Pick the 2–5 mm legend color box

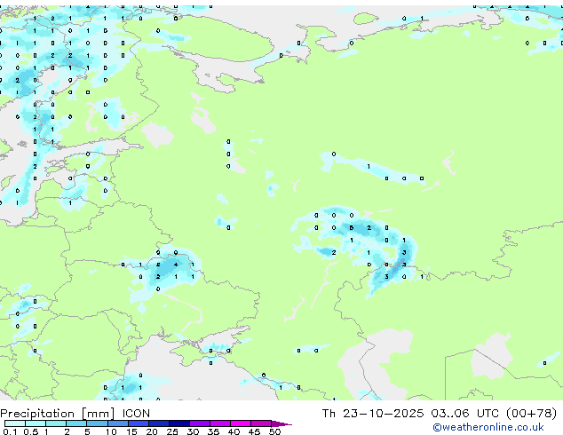(76, 423)
